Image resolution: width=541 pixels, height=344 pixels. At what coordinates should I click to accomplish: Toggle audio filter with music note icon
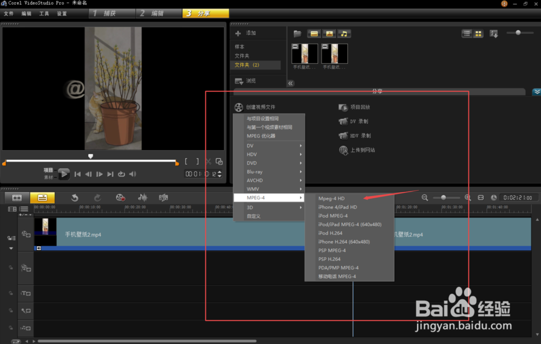pos(344,33)
